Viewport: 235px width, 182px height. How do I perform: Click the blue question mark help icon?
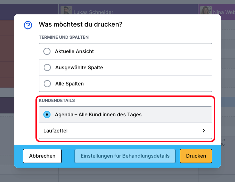click(28, 25)
